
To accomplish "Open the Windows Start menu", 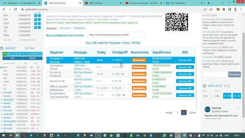I will tap(3, 135).
